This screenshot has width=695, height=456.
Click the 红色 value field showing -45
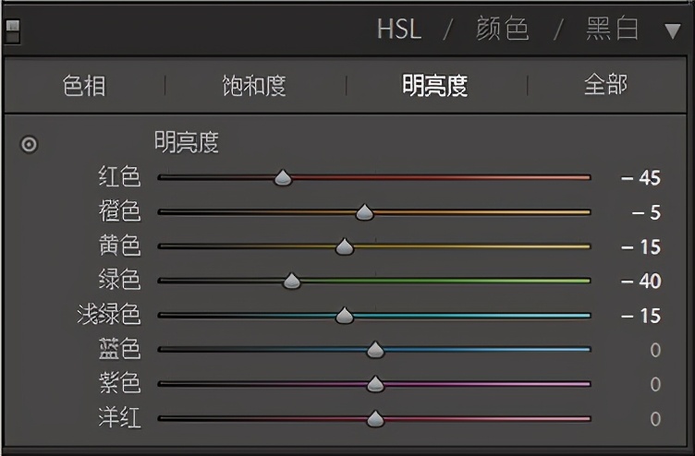coord(640,178)
